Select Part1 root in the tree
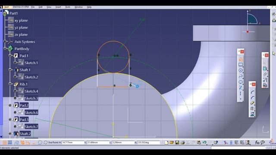 tap(13, 13)
